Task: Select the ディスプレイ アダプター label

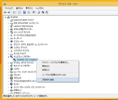Action: click(x=22, y=57)
